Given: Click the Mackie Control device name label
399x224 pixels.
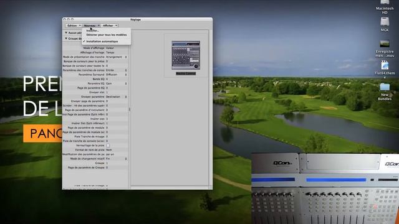Looking at the screenshot, I should coord(186,73).
